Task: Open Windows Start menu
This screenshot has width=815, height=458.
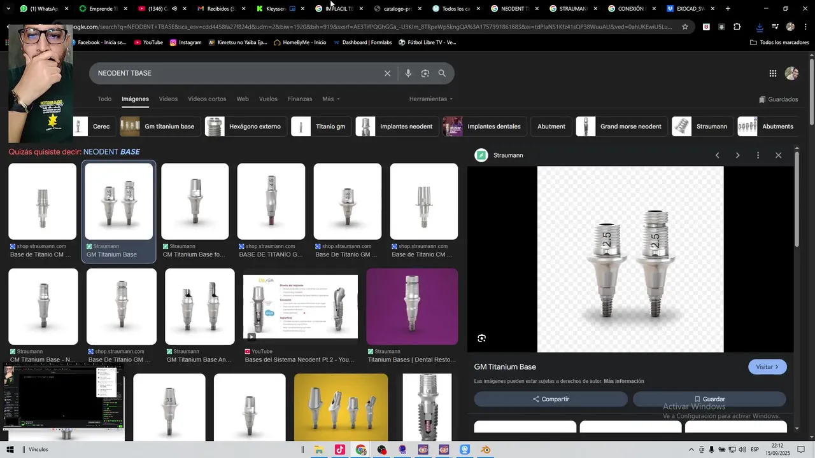Action: click(x=10, y=450)
